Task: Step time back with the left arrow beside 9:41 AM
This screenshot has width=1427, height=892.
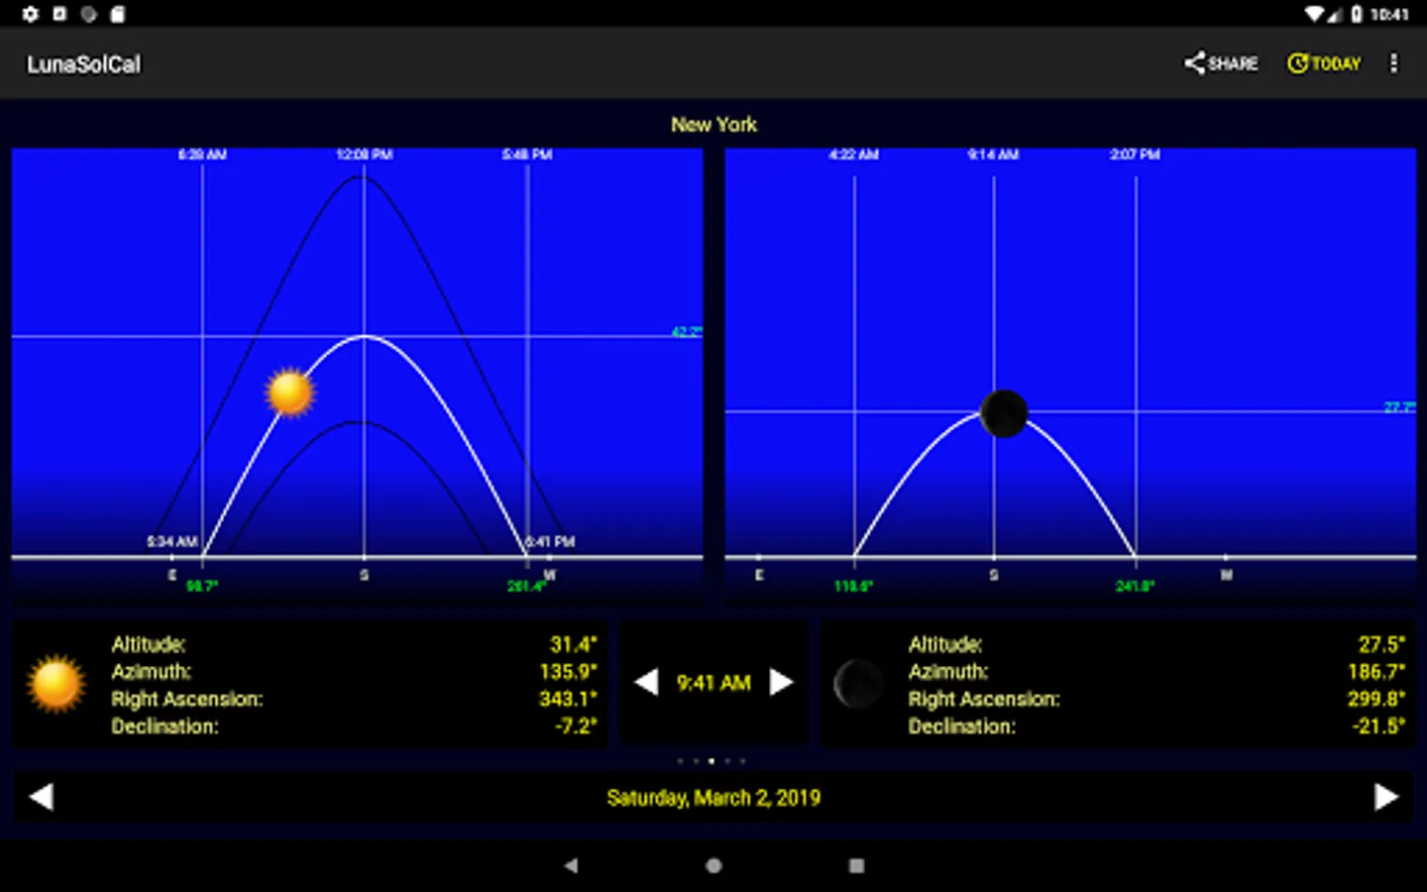Action: click(646, 682)
